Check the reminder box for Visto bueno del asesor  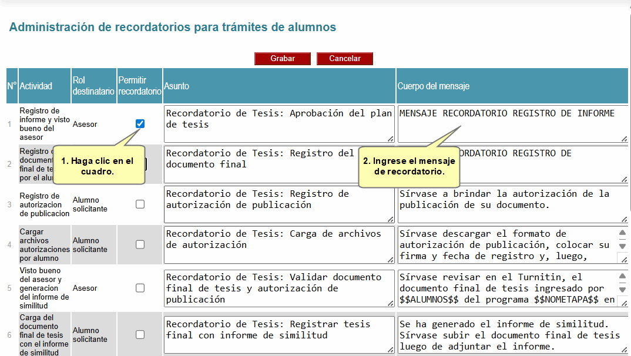coord(140,288)
